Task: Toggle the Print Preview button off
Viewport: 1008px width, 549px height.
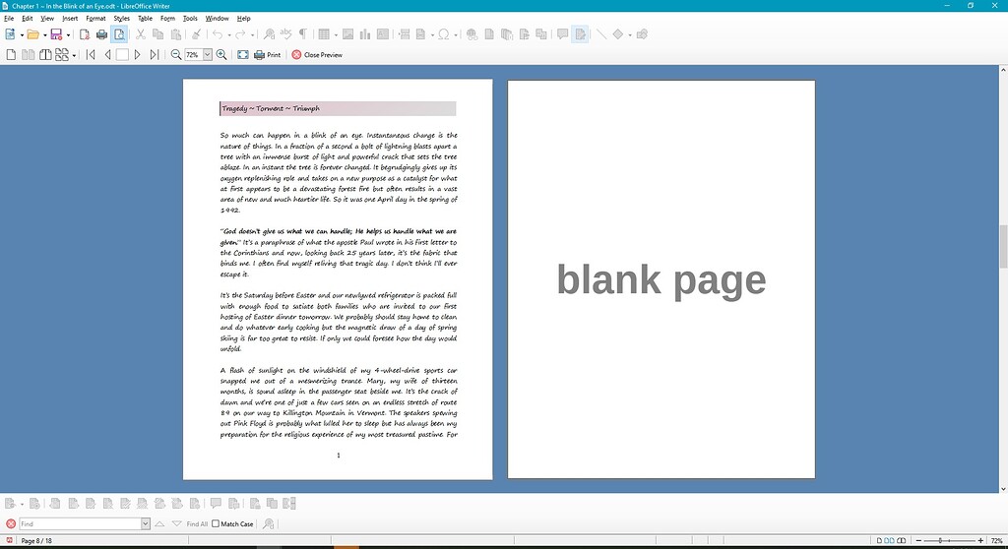Action: click(x=119, y=34)
